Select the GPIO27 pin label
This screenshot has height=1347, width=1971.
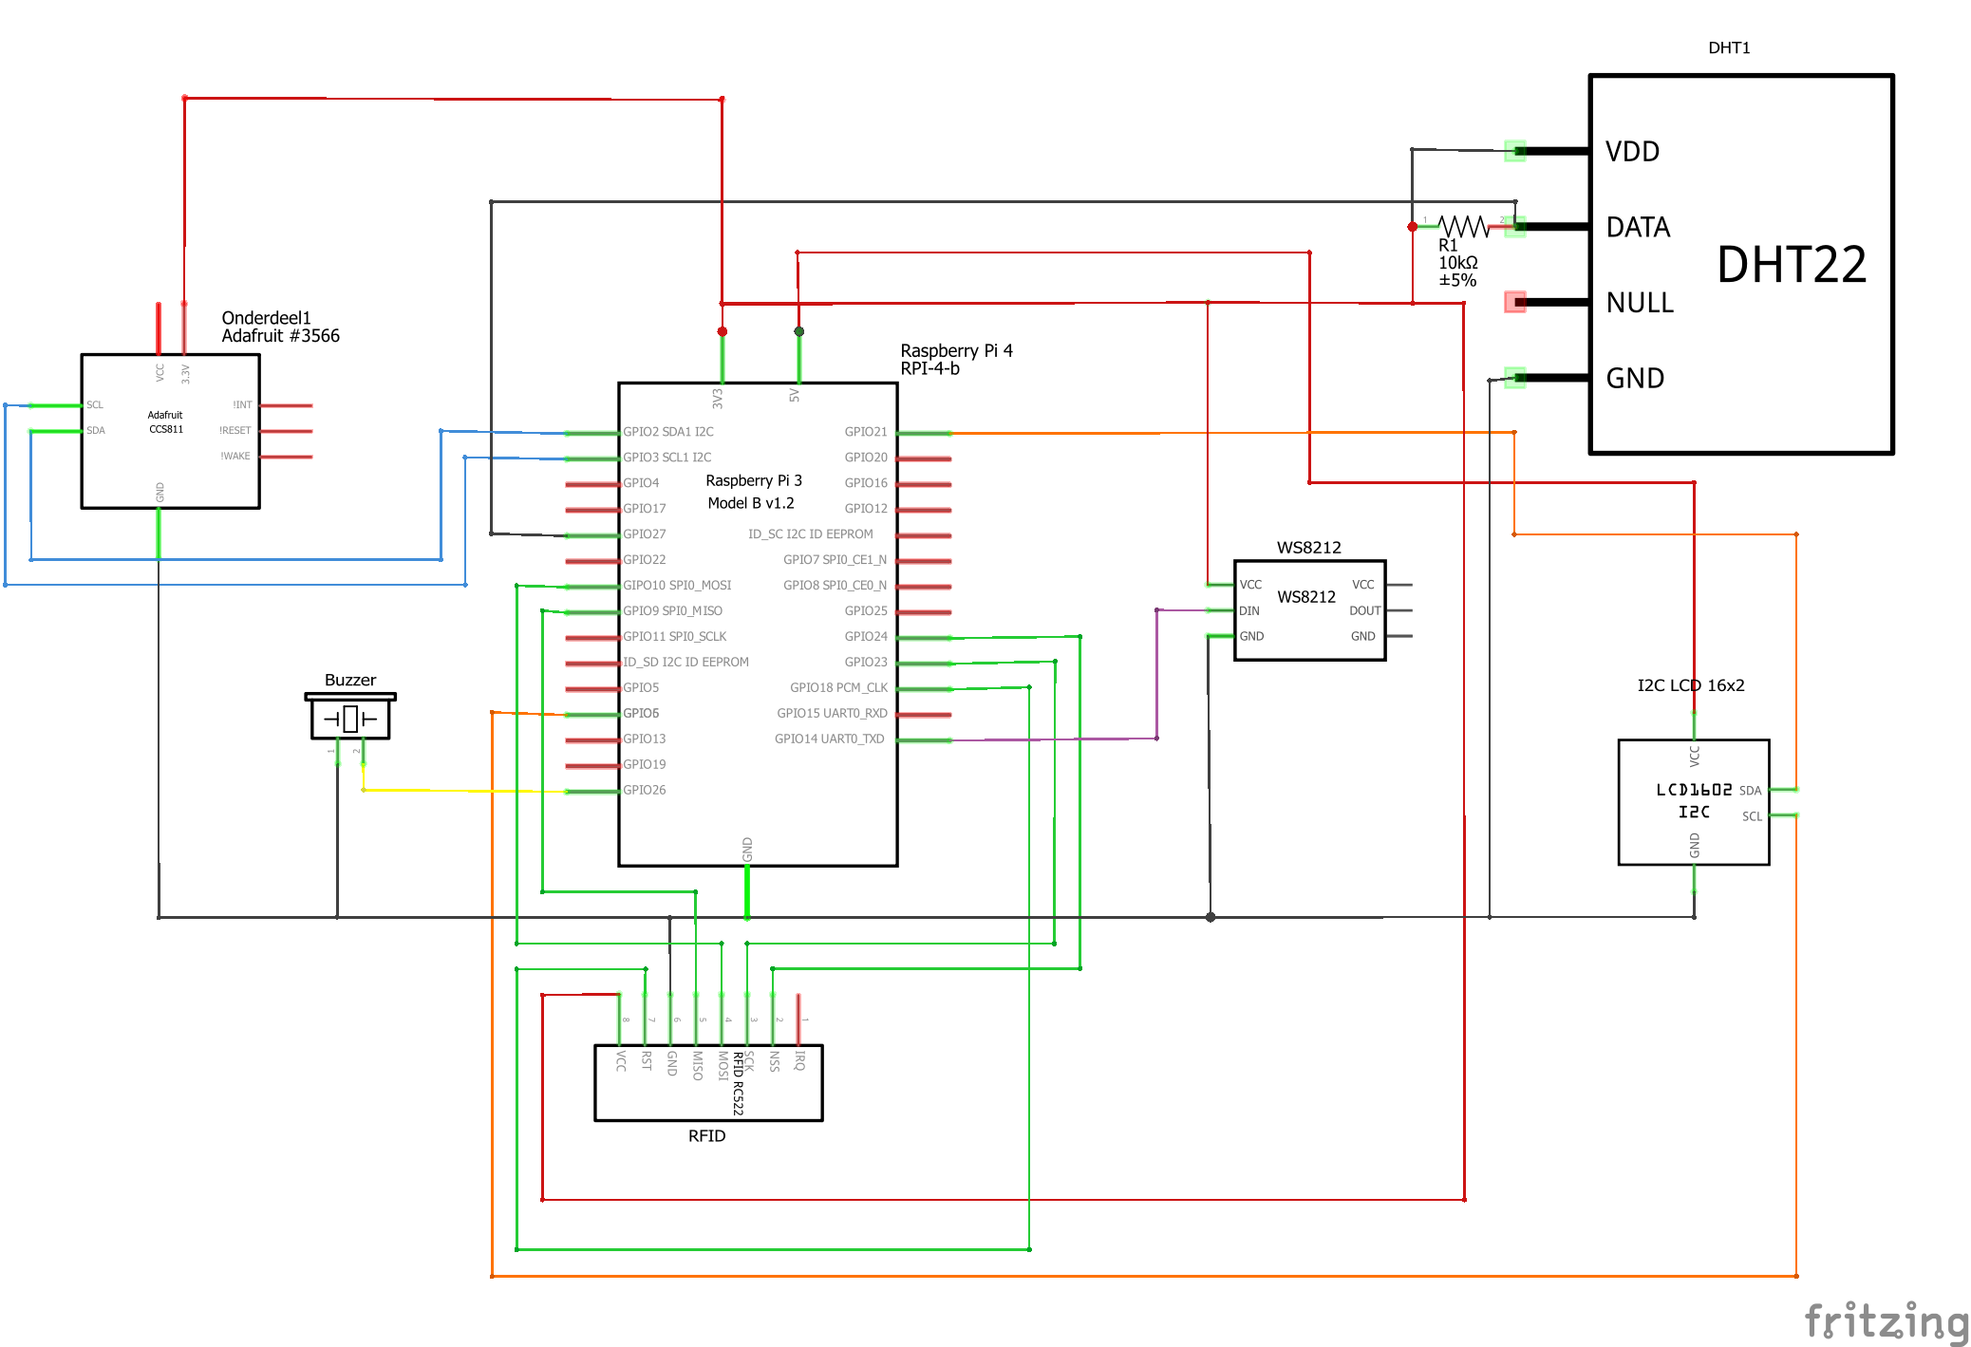click(645, 534)
